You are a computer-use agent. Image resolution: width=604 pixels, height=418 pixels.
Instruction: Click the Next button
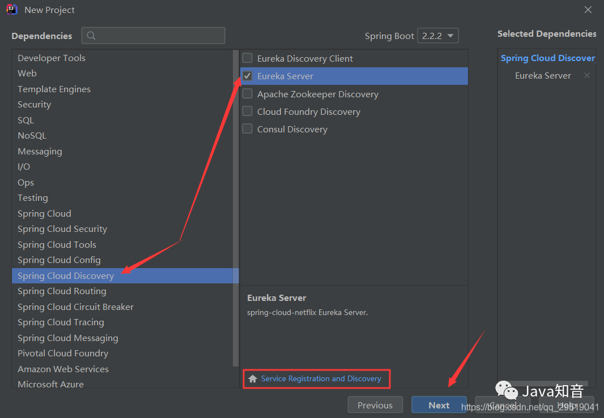[x=439, y=405]
